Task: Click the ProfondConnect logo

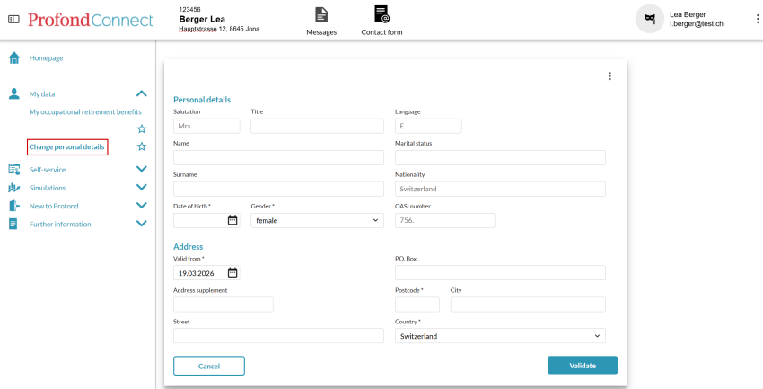Action: (91, 20)
